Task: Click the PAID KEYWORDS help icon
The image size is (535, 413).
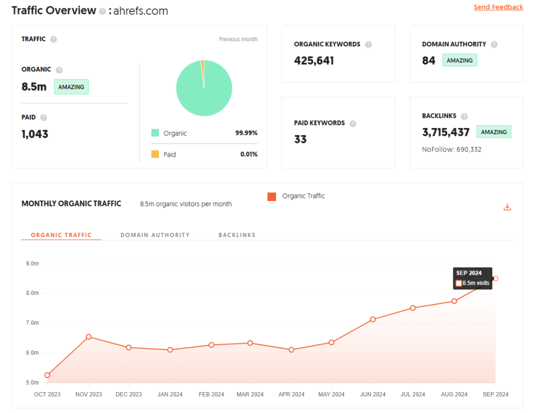Action: pos(353,124)
